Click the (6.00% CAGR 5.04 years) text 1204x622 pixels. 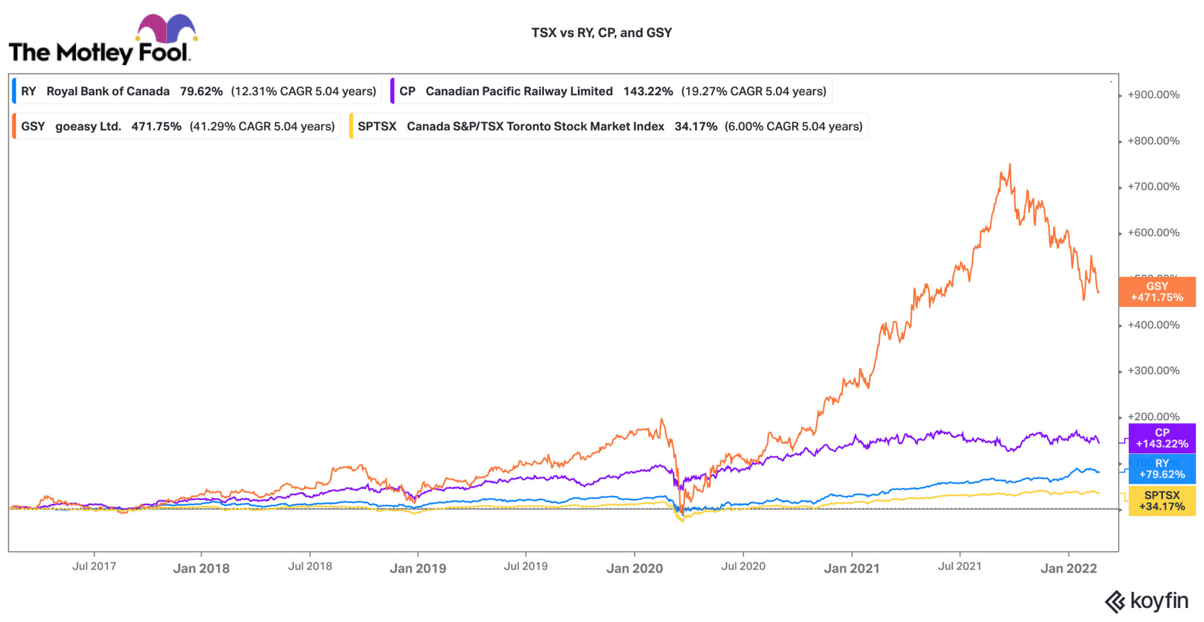(x=794, y=126)
